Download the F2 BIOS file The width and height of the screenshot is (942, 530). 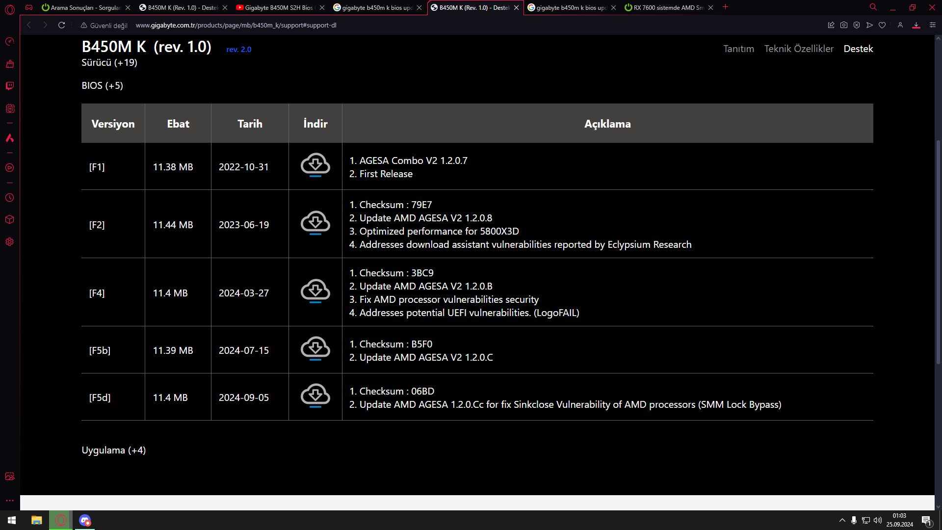point(315,223)
